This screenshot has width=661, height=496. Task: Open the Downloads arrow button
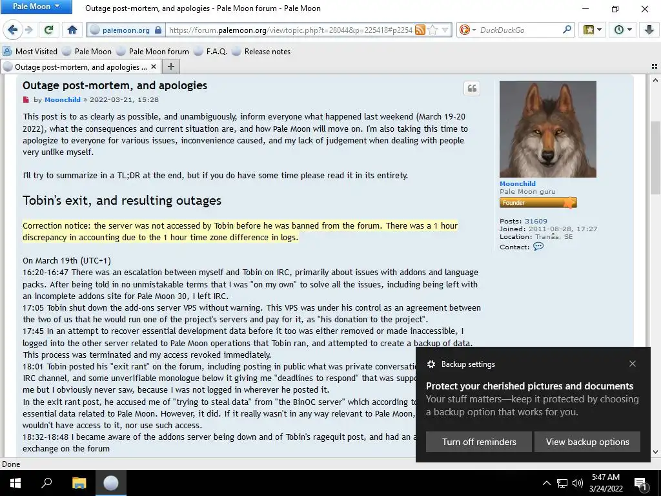click(648, 30)
